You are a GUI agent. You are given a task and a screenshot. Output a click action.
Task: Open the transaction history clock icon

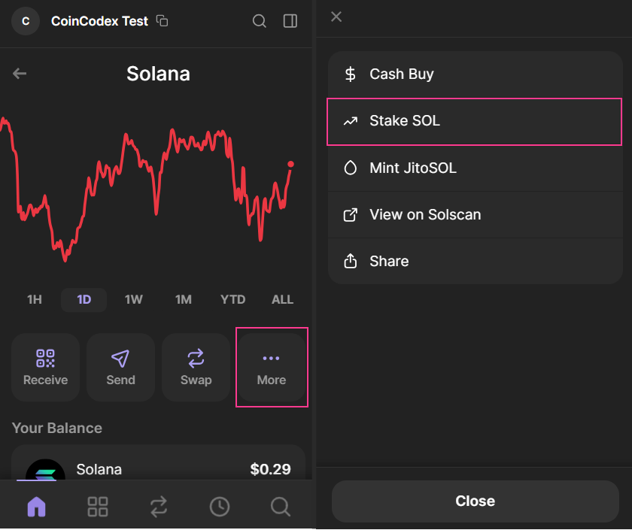(x=220, y=506)
